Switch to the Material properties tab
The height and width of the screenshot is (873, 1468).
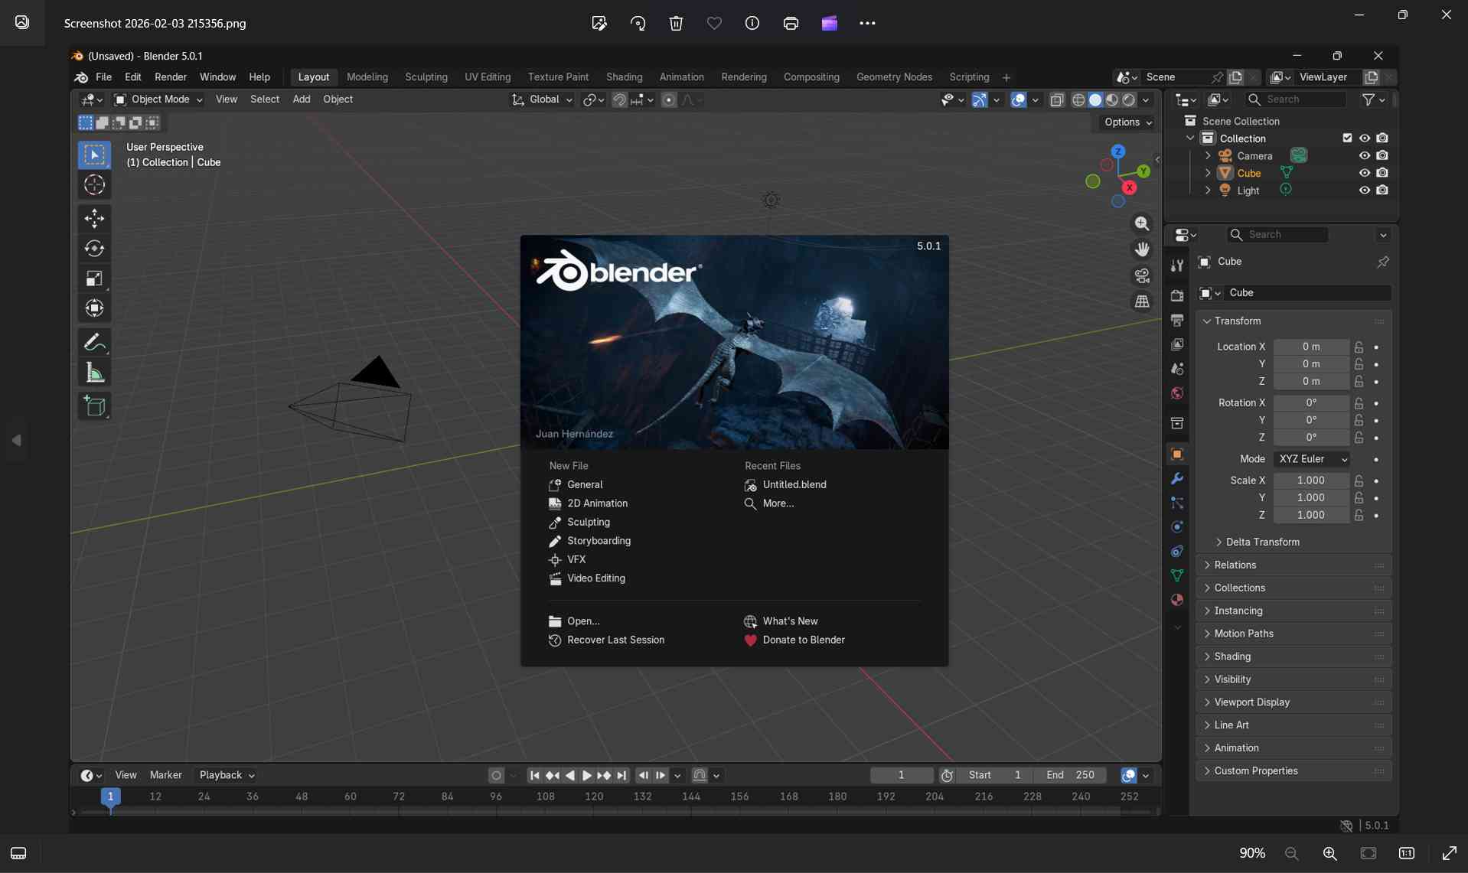pyautogui.click(x=1177, y=600)
